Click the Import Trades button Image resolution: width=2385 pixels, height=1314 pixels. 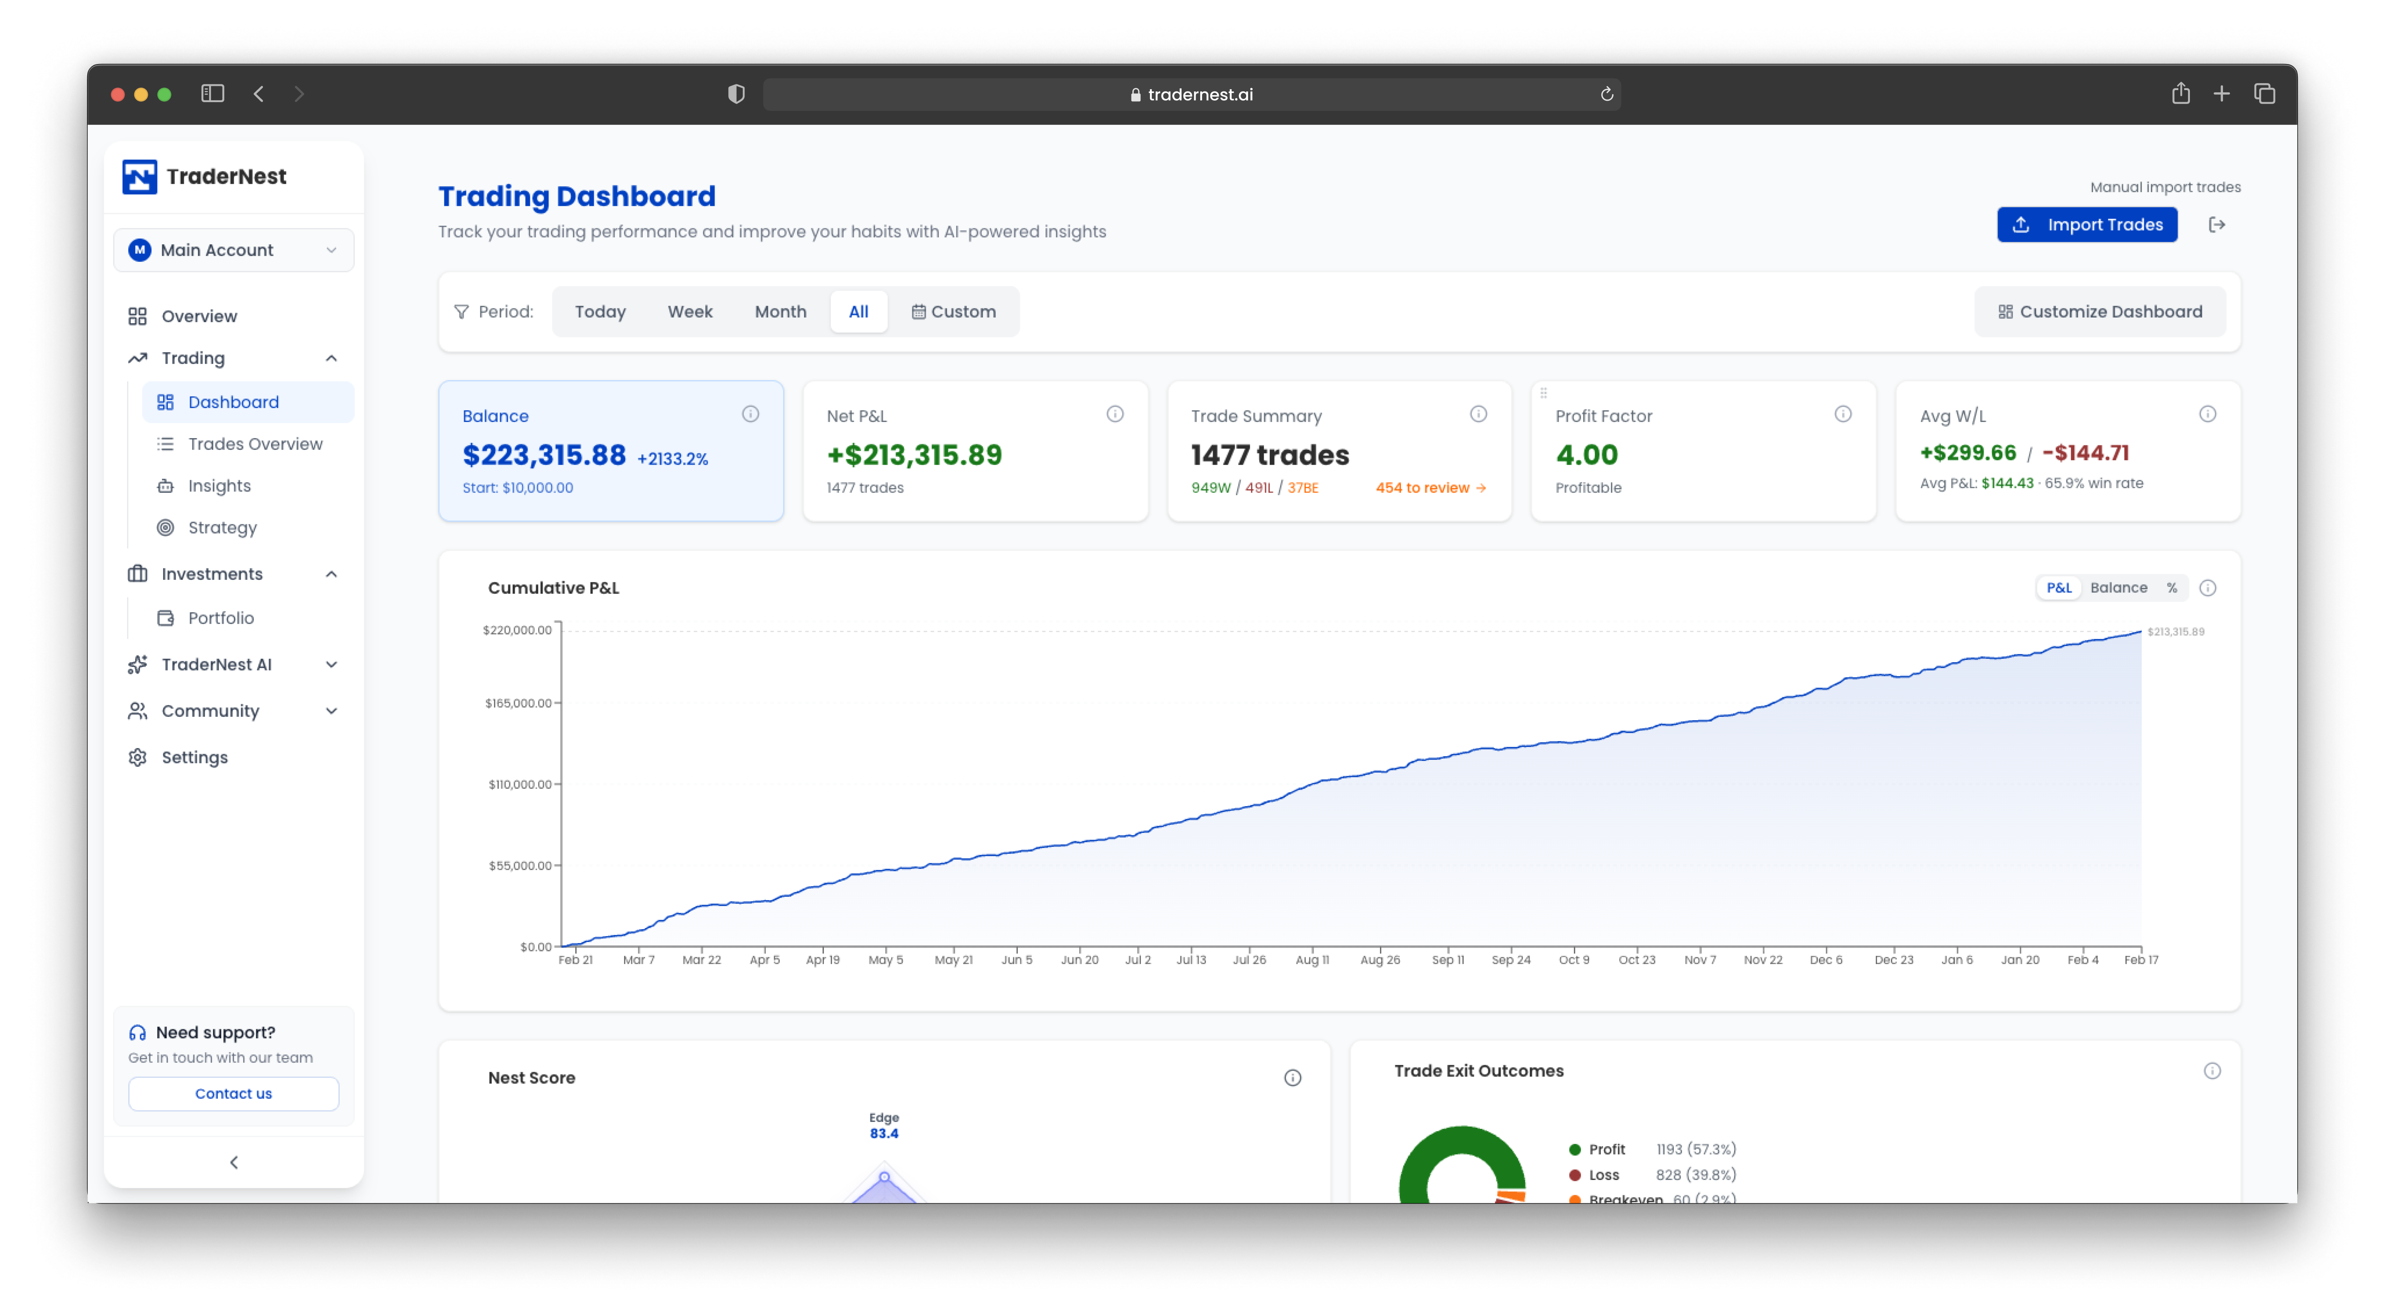pos(2087,224)
